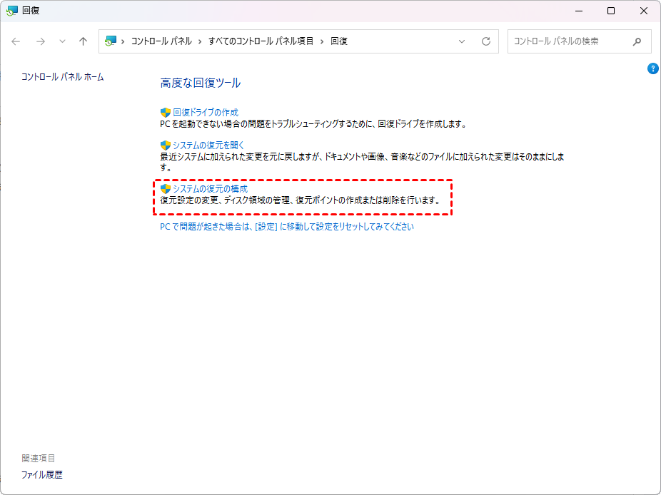Expand chevron after すべてのコントロール パネル項目 breadcrumb

(x=322, y=41)
